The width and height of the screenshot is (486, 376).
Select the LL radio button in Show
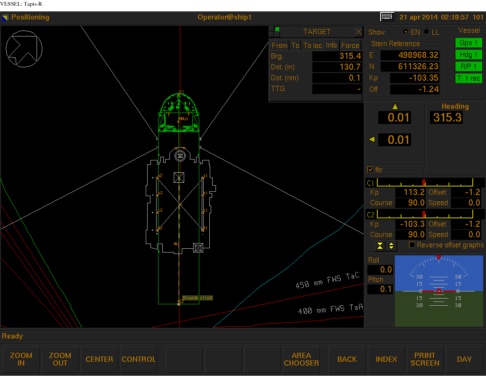tap(426, 32)
